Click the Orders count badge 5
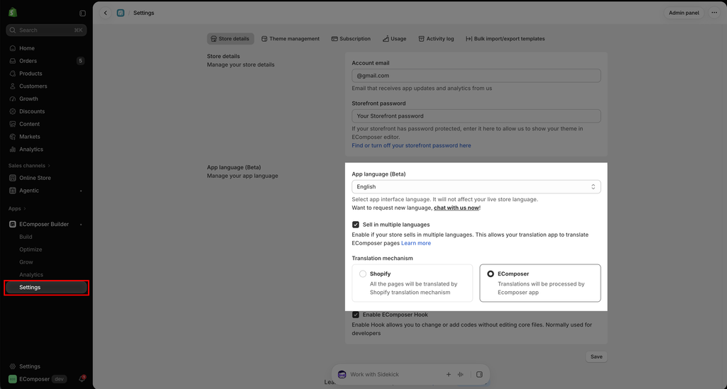The image size is (727, 389). [81, 61]
